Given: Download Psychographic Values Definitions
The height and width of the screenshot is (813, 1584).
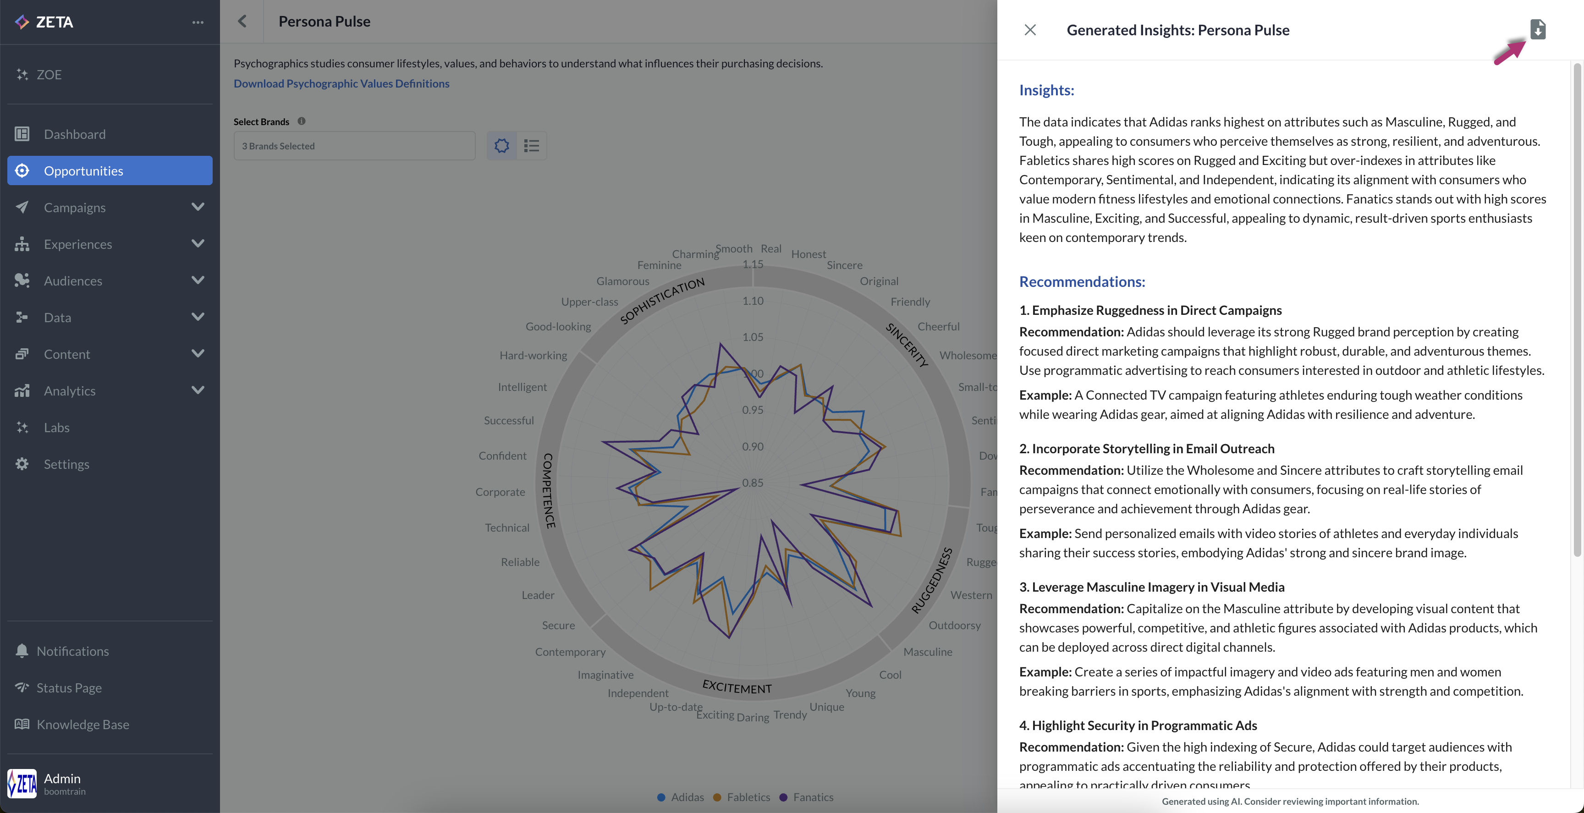Looking at the screenshot, I should point(341,83).
